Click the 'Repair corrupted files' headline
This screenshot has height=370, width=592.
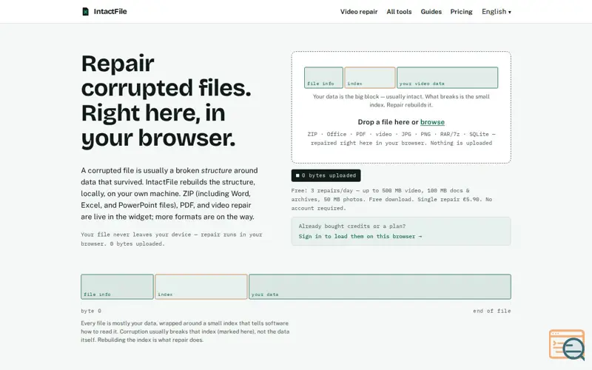[166, 101]
